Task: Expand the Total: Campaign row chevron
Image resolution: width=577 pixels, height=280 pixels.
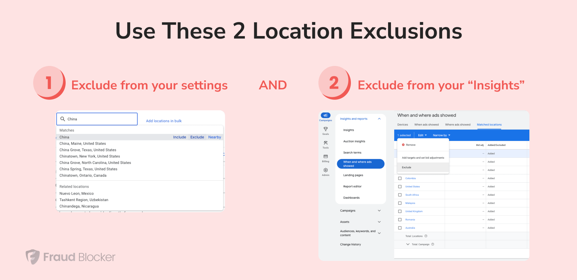Action: [x=408, y=244]
